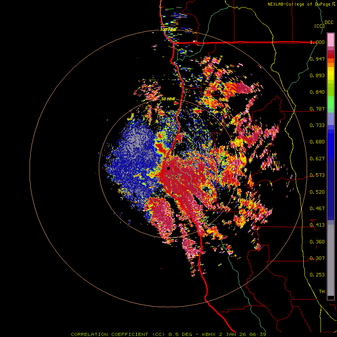Viewport: 337px width, 337px height.
Task: Click the 0.947 scale value
Action: point(317,59)
